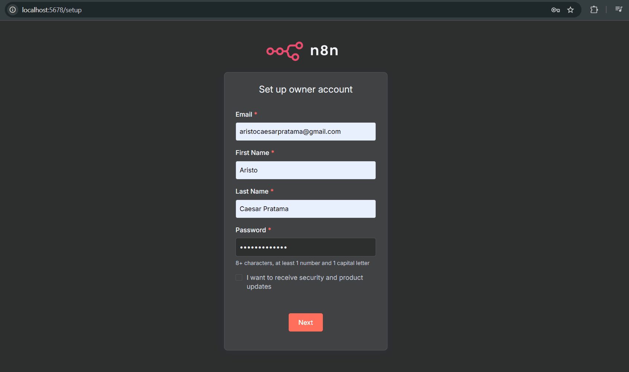Click the Set up owner account heading
This screenshot has width=629, height=372.
tap(305, 89)
